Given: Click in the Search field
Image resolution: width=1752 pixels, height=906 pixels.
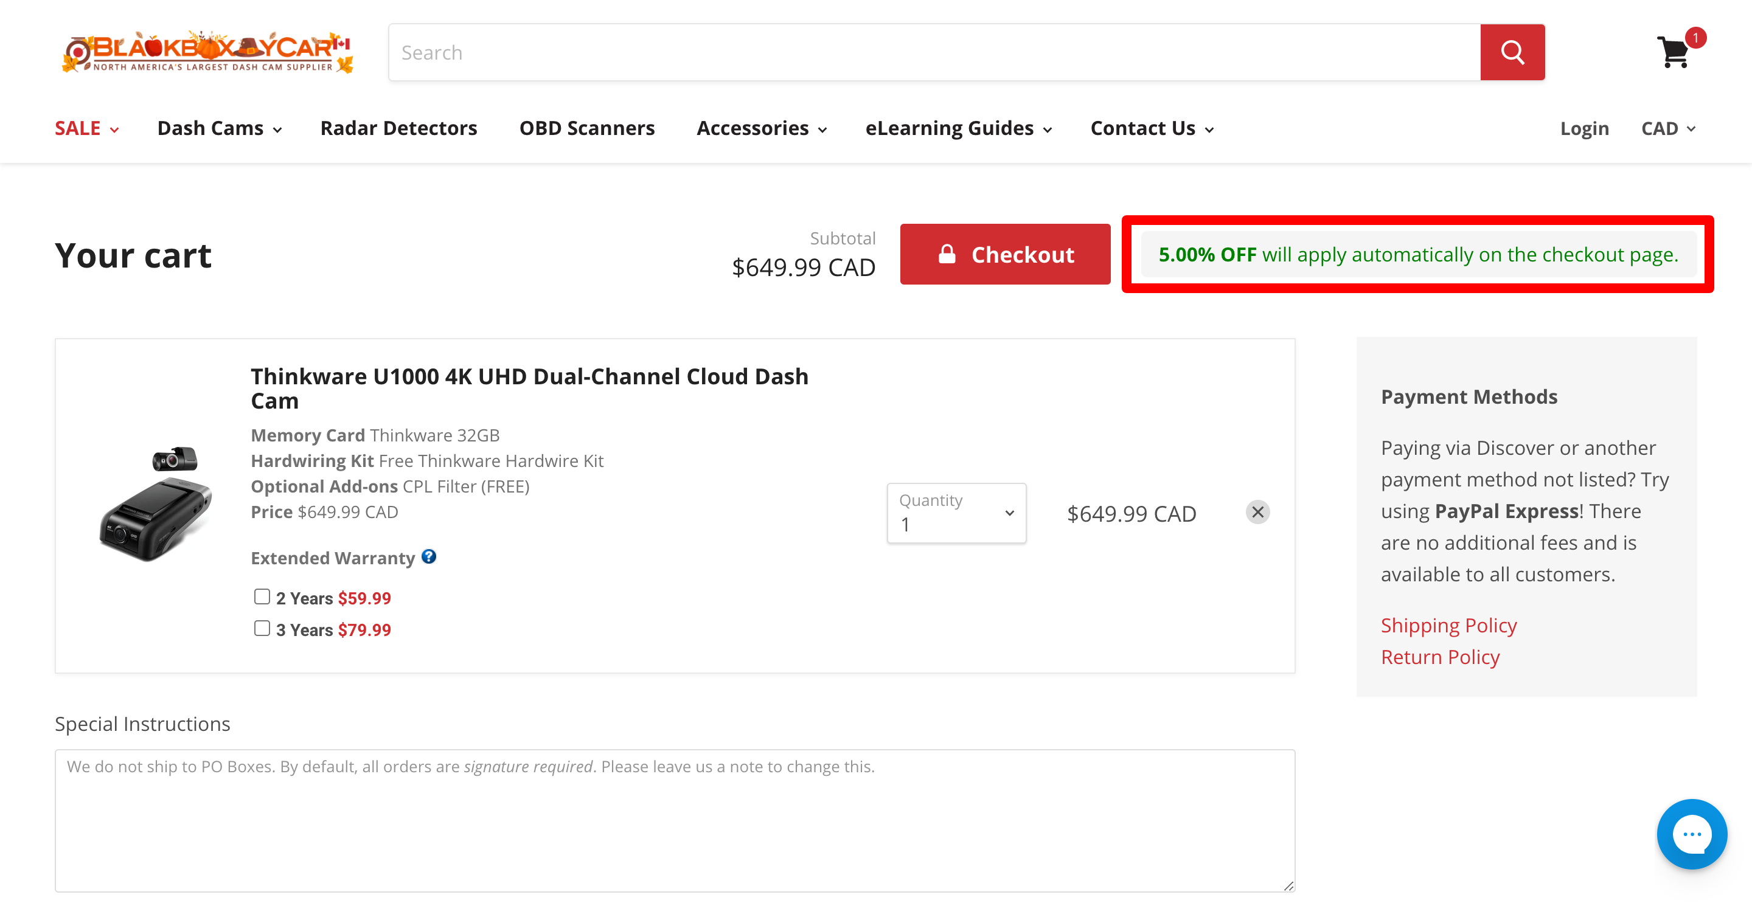Looking at the screenshot, I should 934,52.
